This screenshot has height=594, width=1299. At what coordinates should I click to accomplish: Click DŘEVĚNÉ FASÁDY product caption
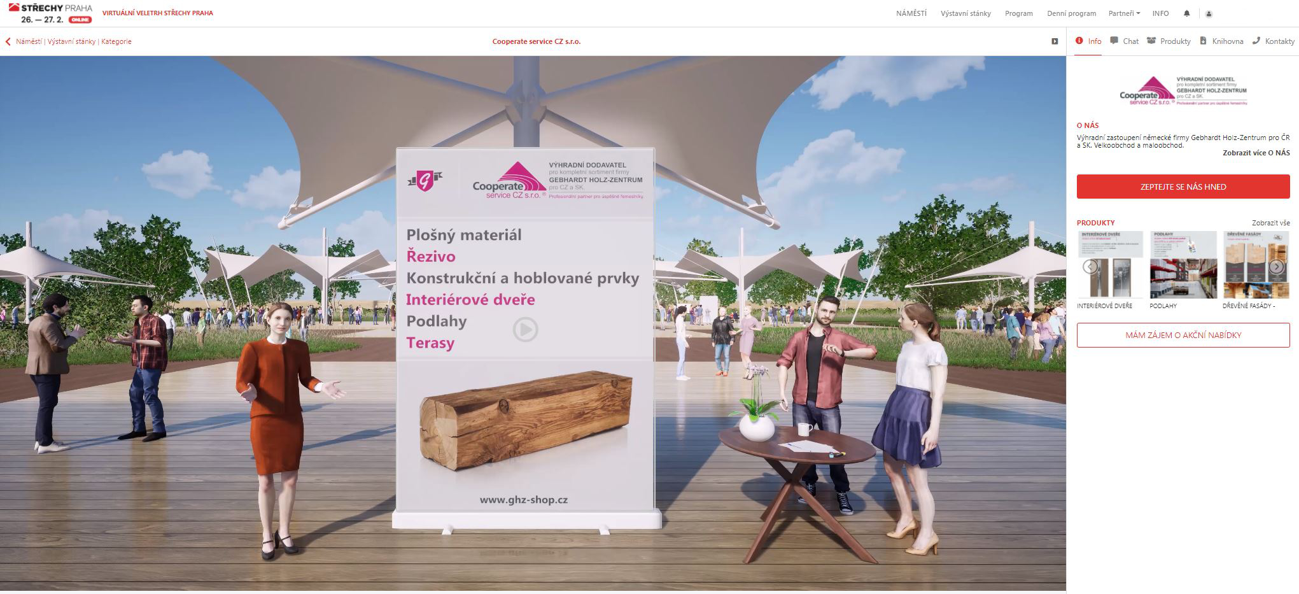pyautogui.click(x=1249, y=306)
